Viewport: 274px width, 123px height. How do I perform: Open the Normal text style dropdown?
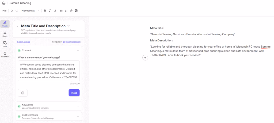pos(30,11)
